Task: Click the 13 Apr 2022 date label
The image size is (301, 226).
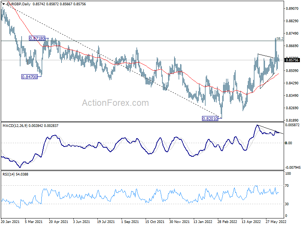Action: 251,222
